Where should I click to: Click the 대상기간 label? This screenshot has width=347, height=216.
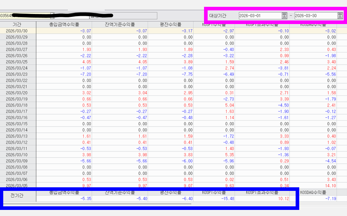[x=218, y=16]
